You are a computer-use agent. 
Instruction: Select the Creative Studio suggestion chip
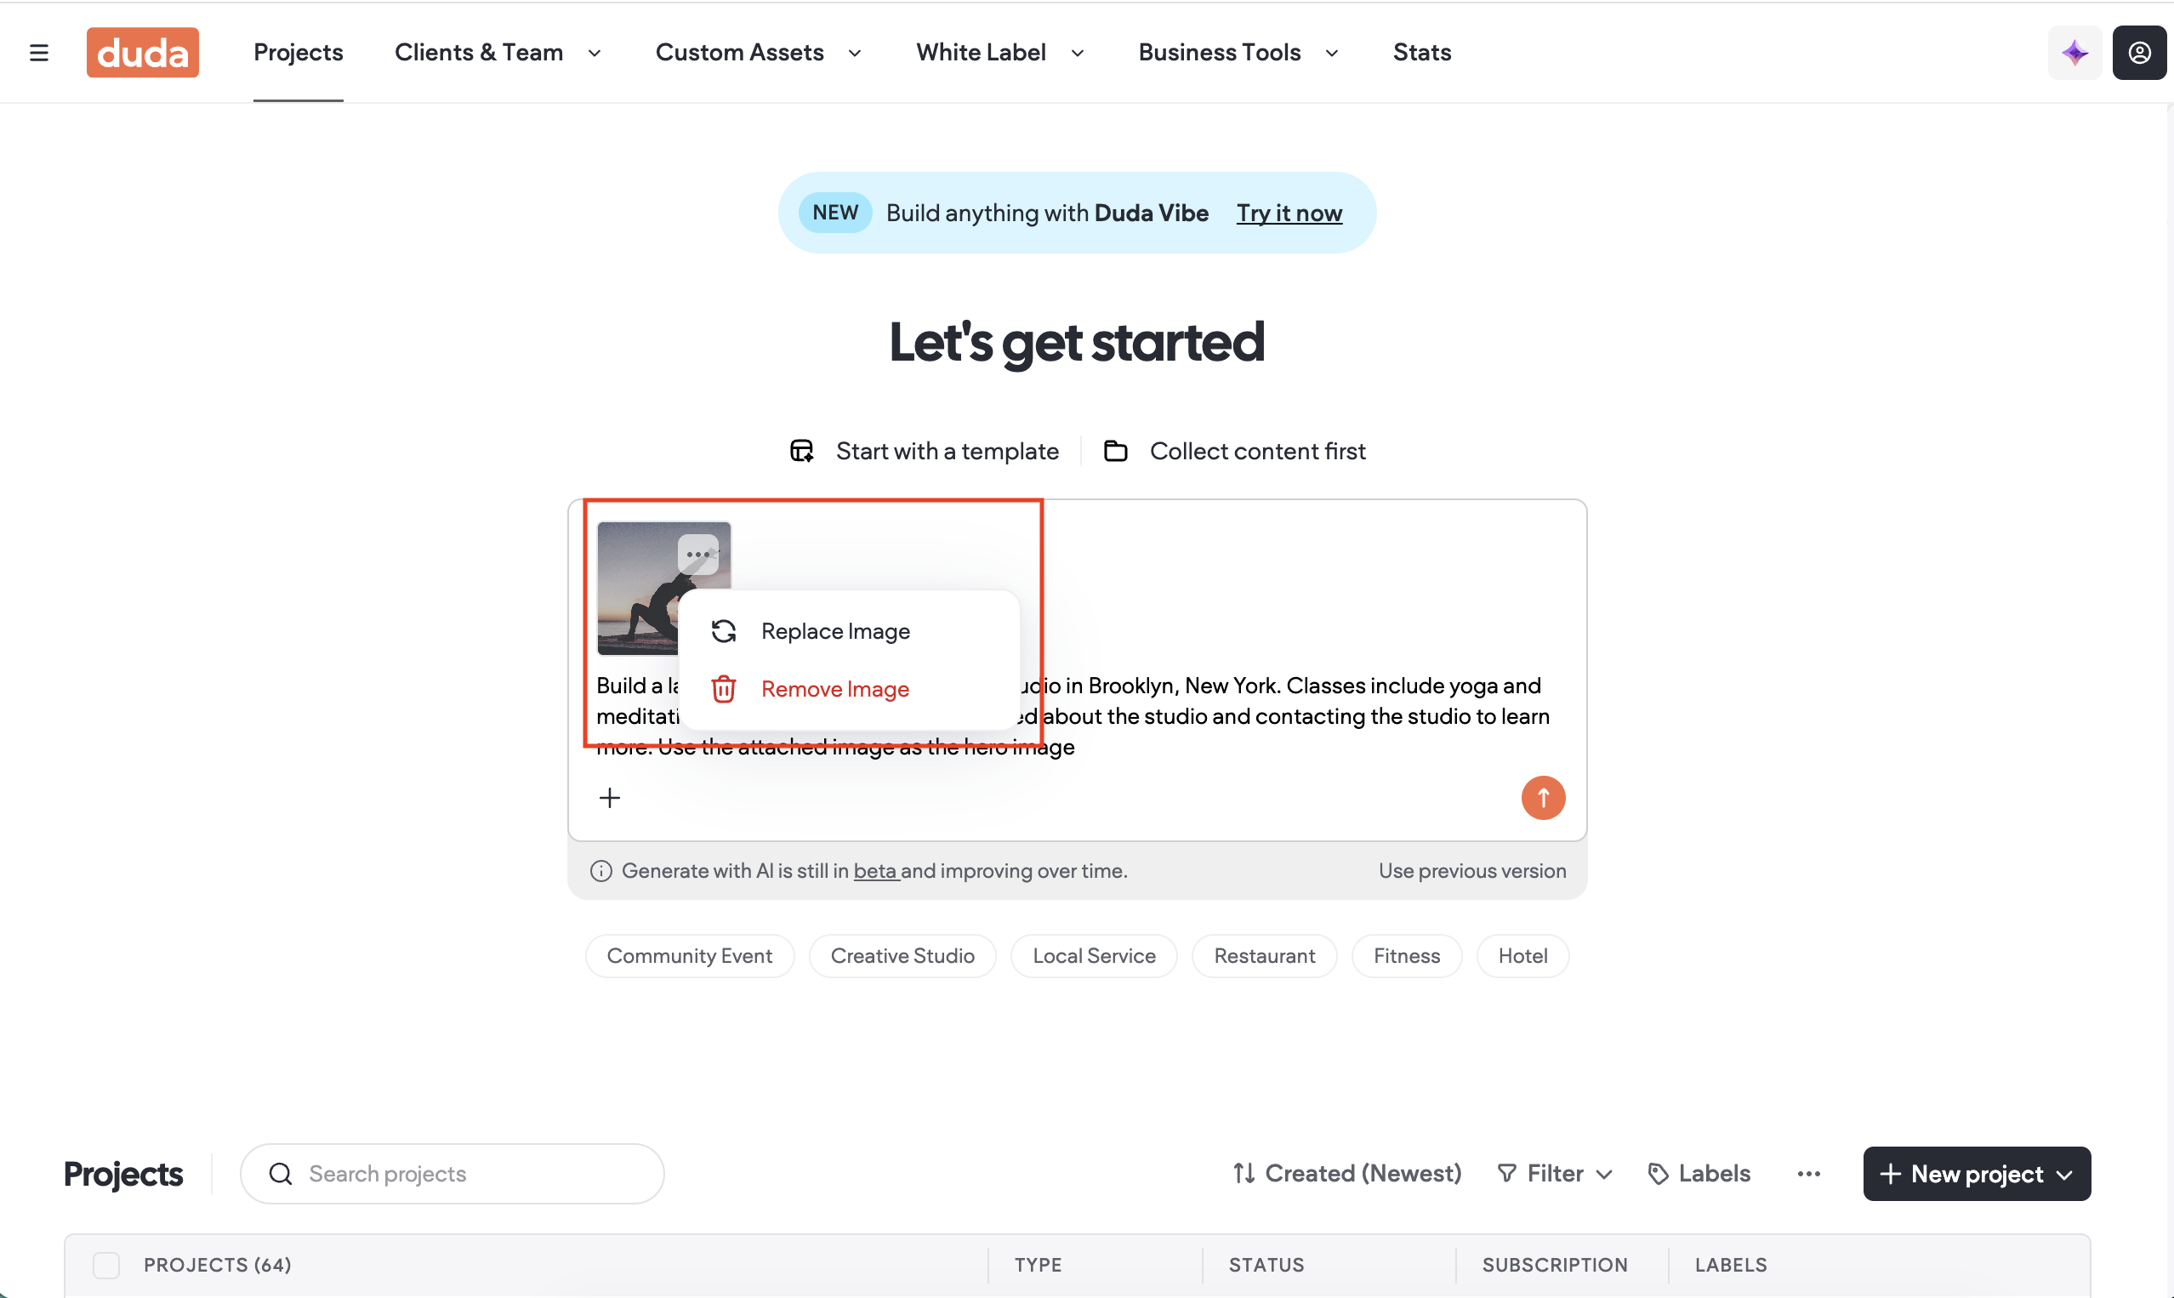point(902,956)
